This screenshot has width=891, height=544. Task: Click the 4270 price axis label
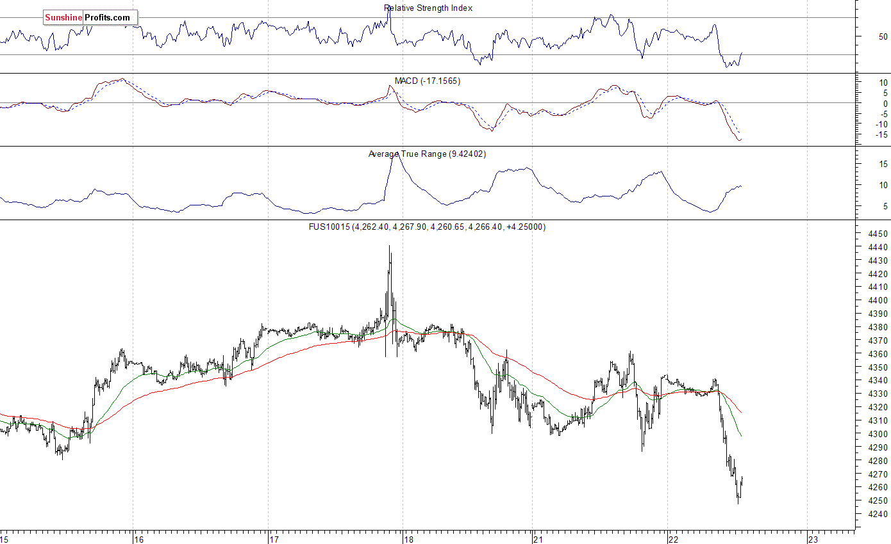[878, 474]
